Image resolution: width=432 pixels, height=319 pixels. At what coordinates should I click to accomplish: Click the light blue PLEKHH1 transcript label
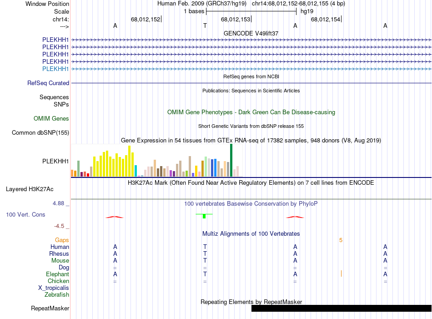point(55,69)
